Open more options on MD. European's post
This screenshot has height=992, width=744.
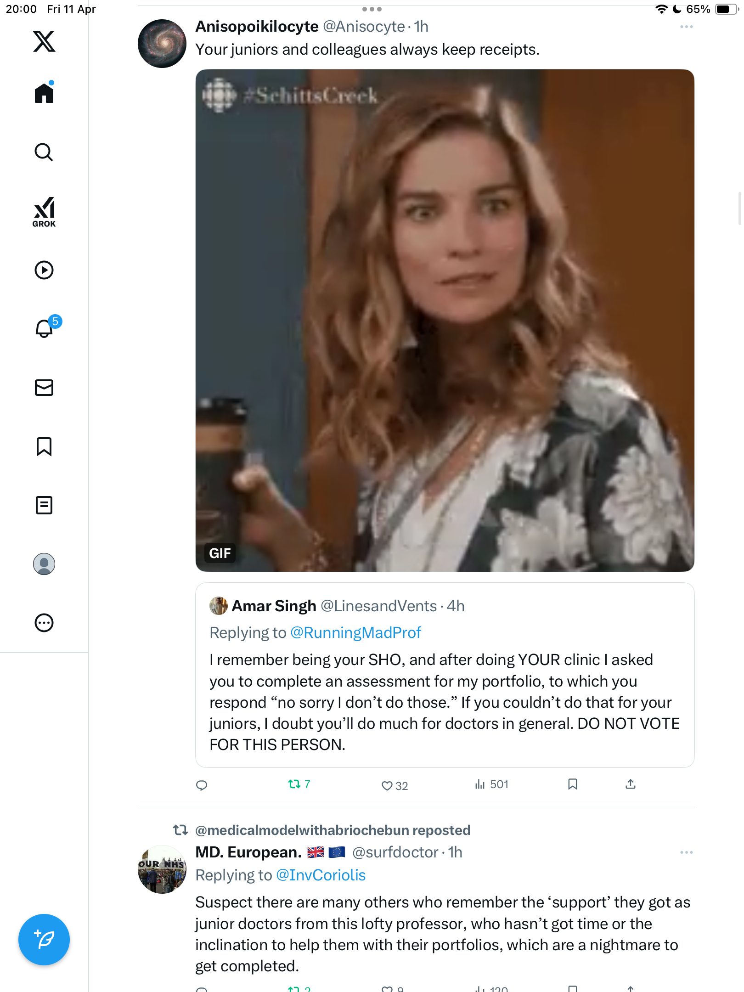pos(686,852)
